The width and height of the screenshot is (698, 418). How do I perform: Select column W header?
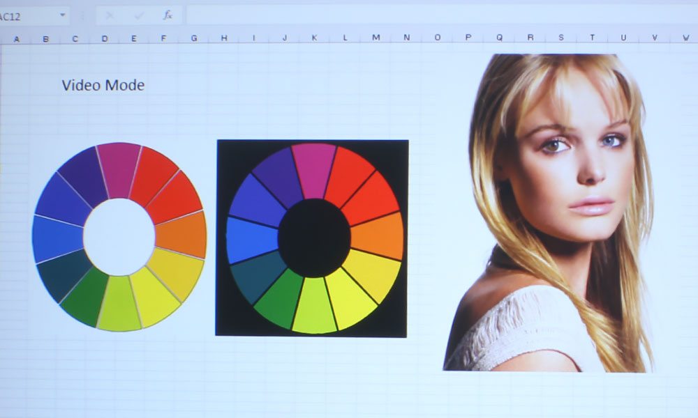coord(685,38)
